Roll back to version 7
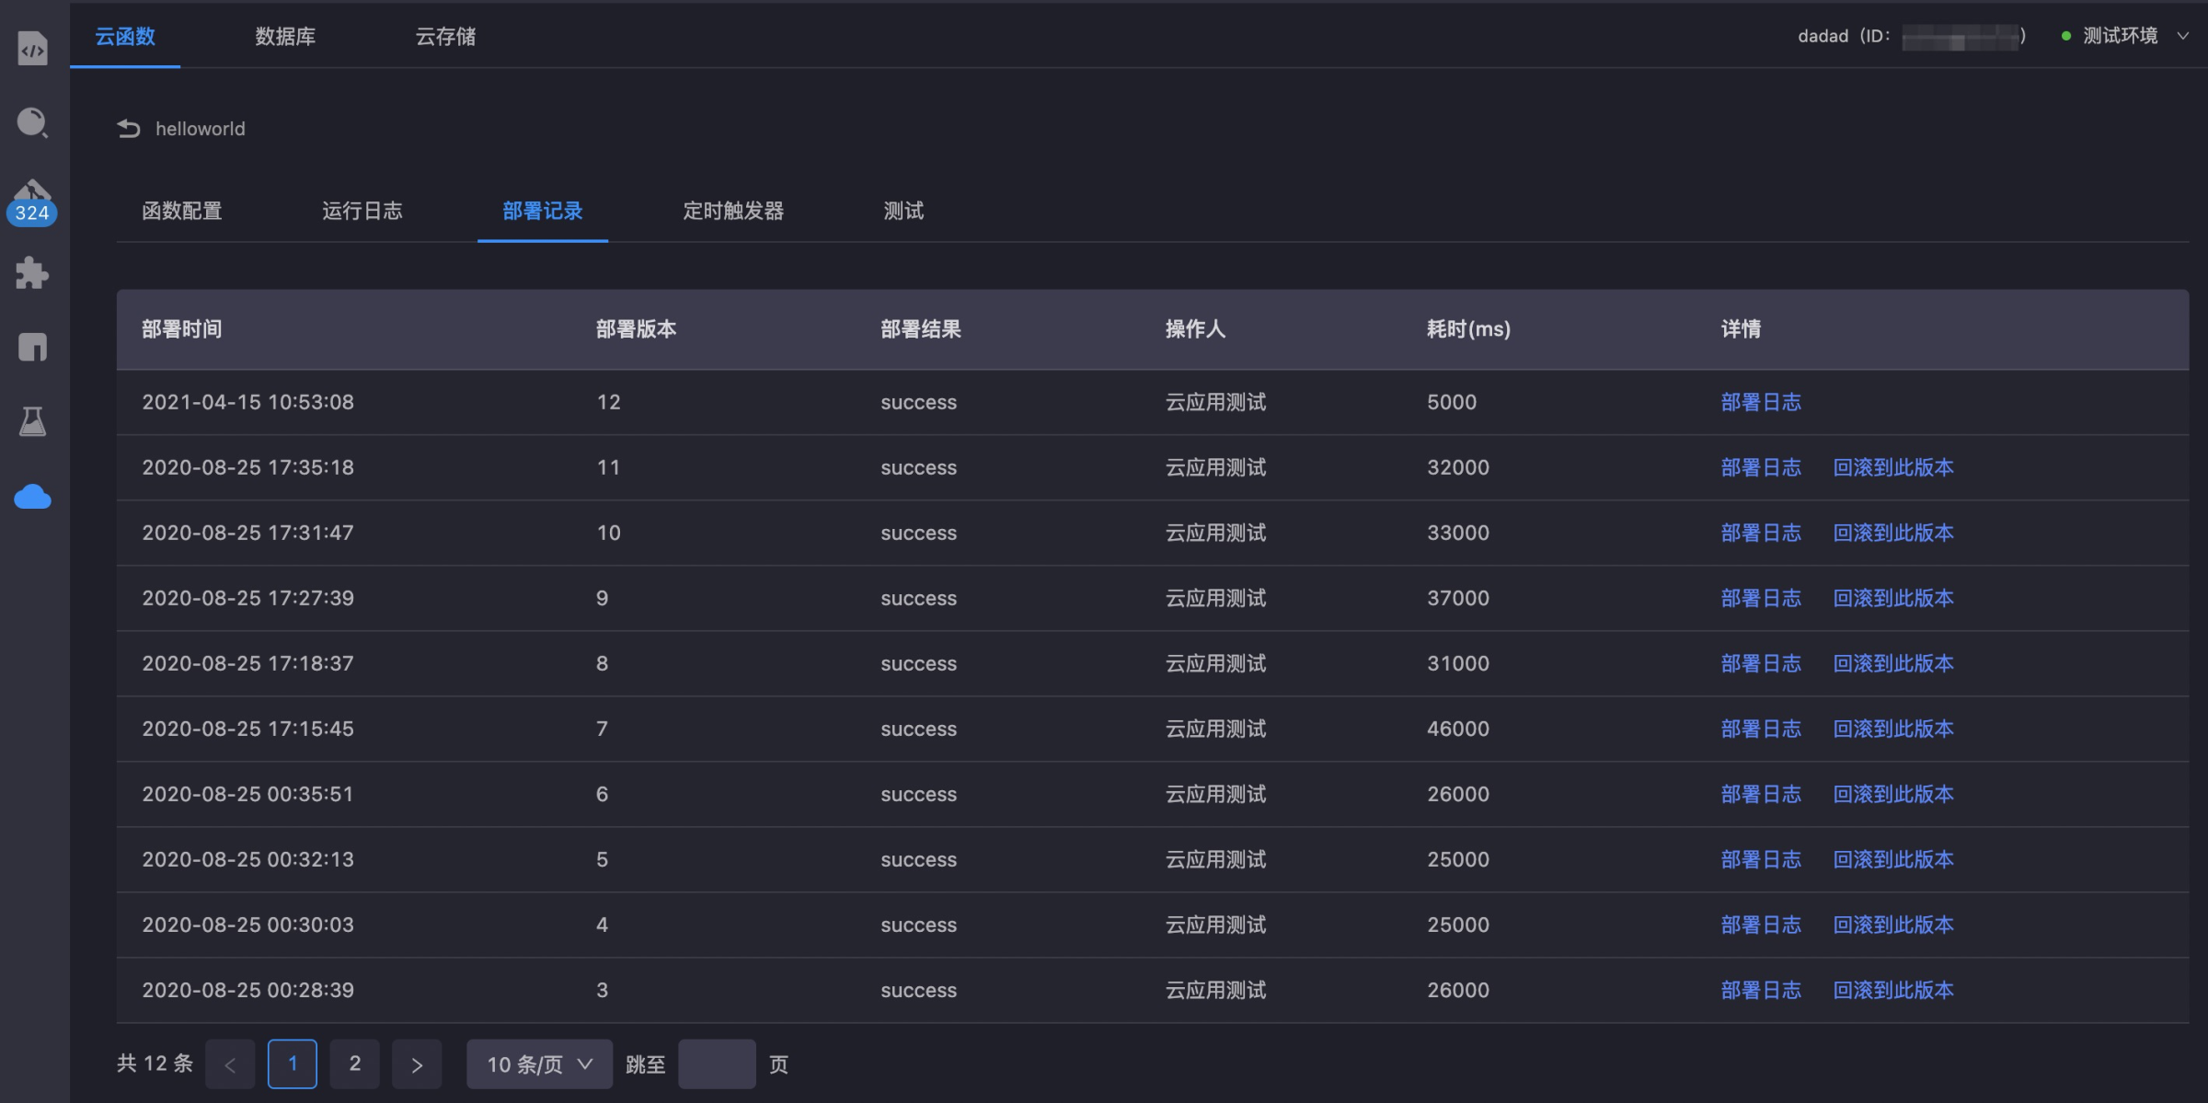This screenshot has height=1103, width=2208. [1893, 729]
